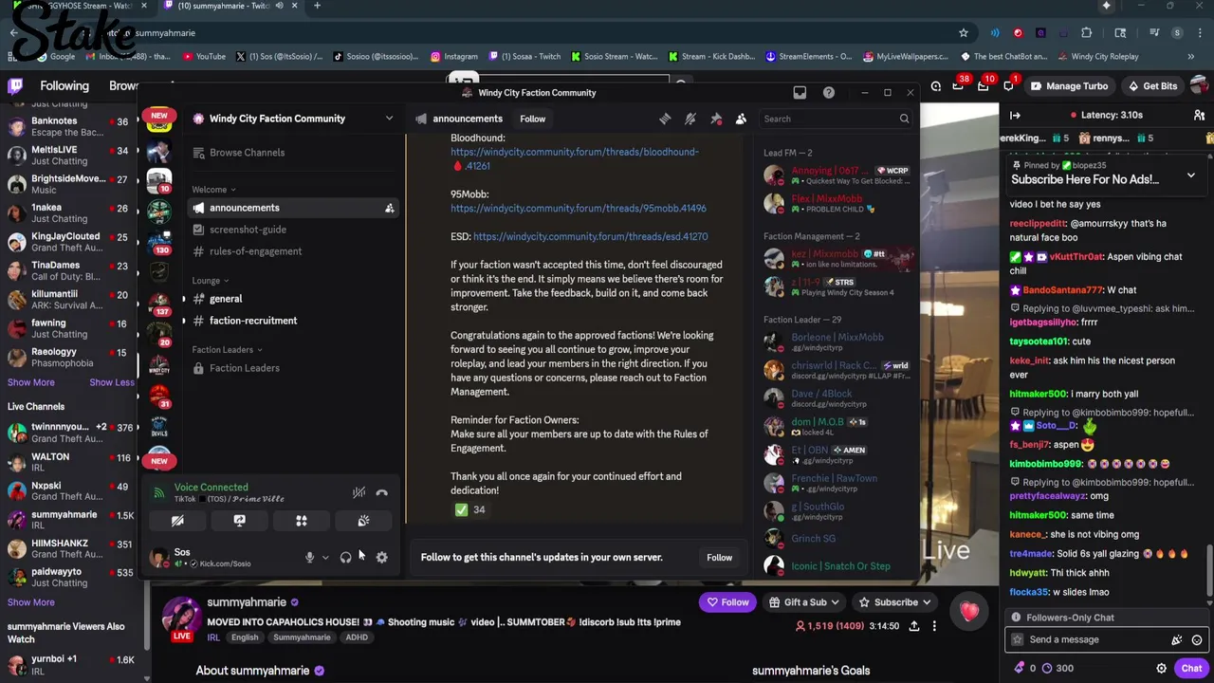Toggle noise suppression in Discord voice panel
The height and width of the screenshot is (683, 1214).
359,492
